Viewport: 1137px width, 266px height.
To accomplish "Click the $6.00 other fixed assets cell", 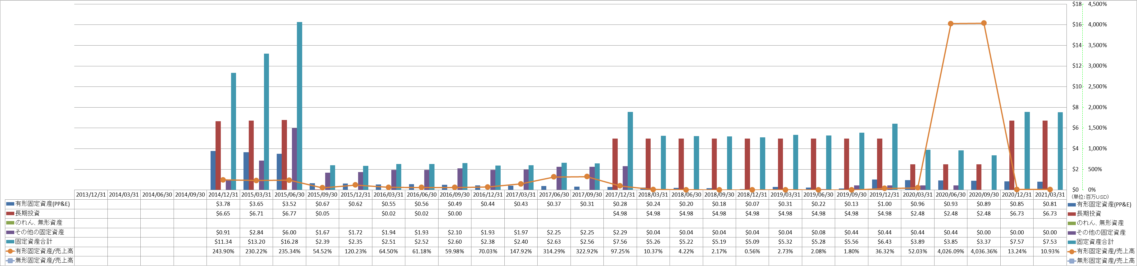I will pos(289,233).
